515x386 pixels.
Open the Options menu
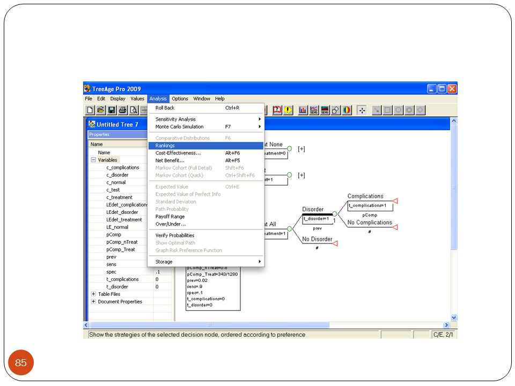click(x=180, y=99)
